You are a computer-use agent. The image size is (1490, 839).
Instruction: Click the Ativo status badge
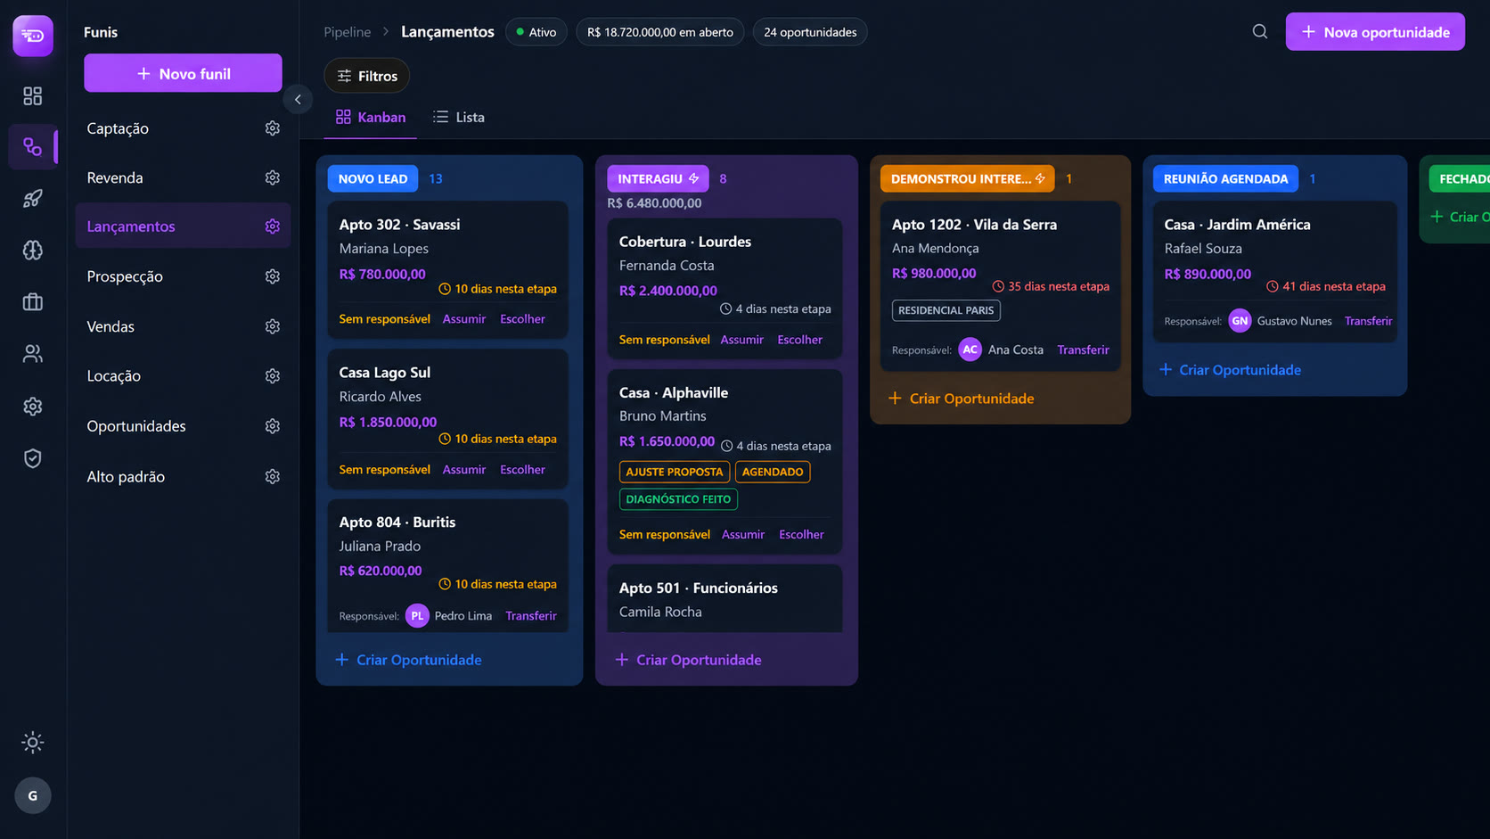536,32
